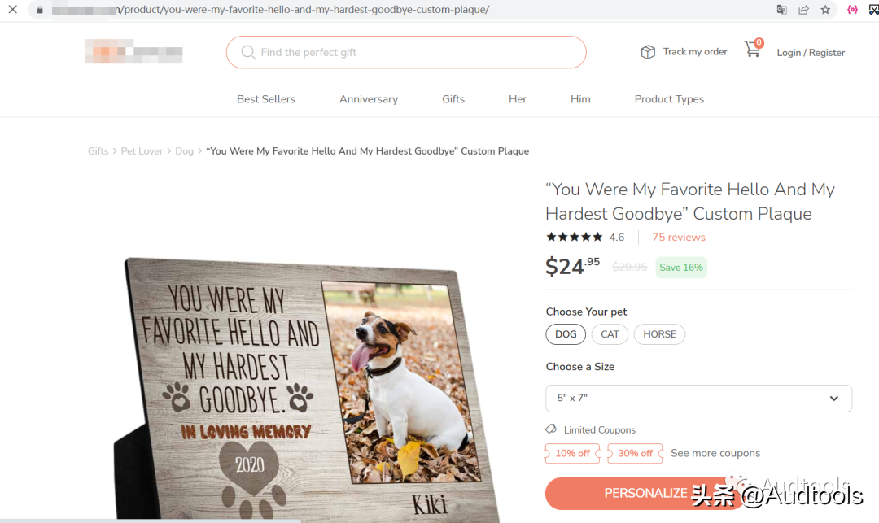Screen dimensions: 879x523
Task: Click the pink braces extension icon
Action: [852, 10]
